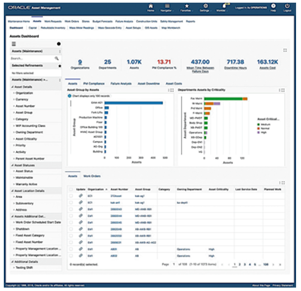The width and height of the screenshot is (301, 291).
Task: Jump to last results page arrow
Action: click(280, 264)
